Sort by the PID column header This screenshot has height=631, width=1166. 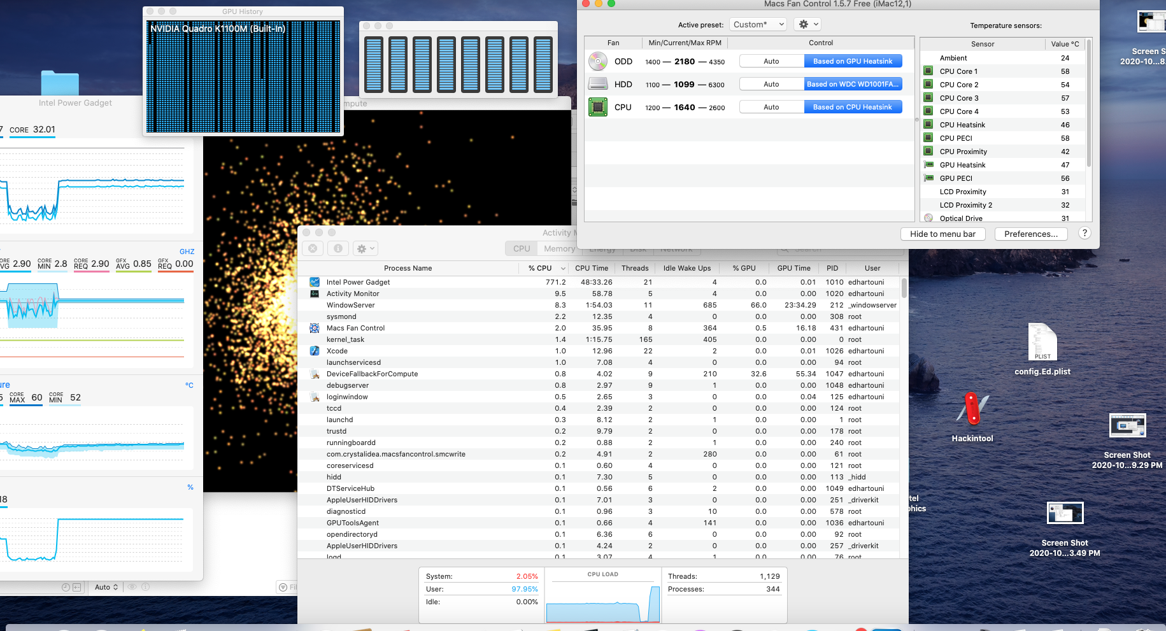click(x=832, y=268)
